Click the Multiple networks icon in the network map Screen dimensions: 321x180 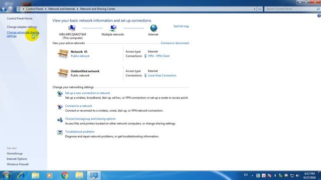113,28
